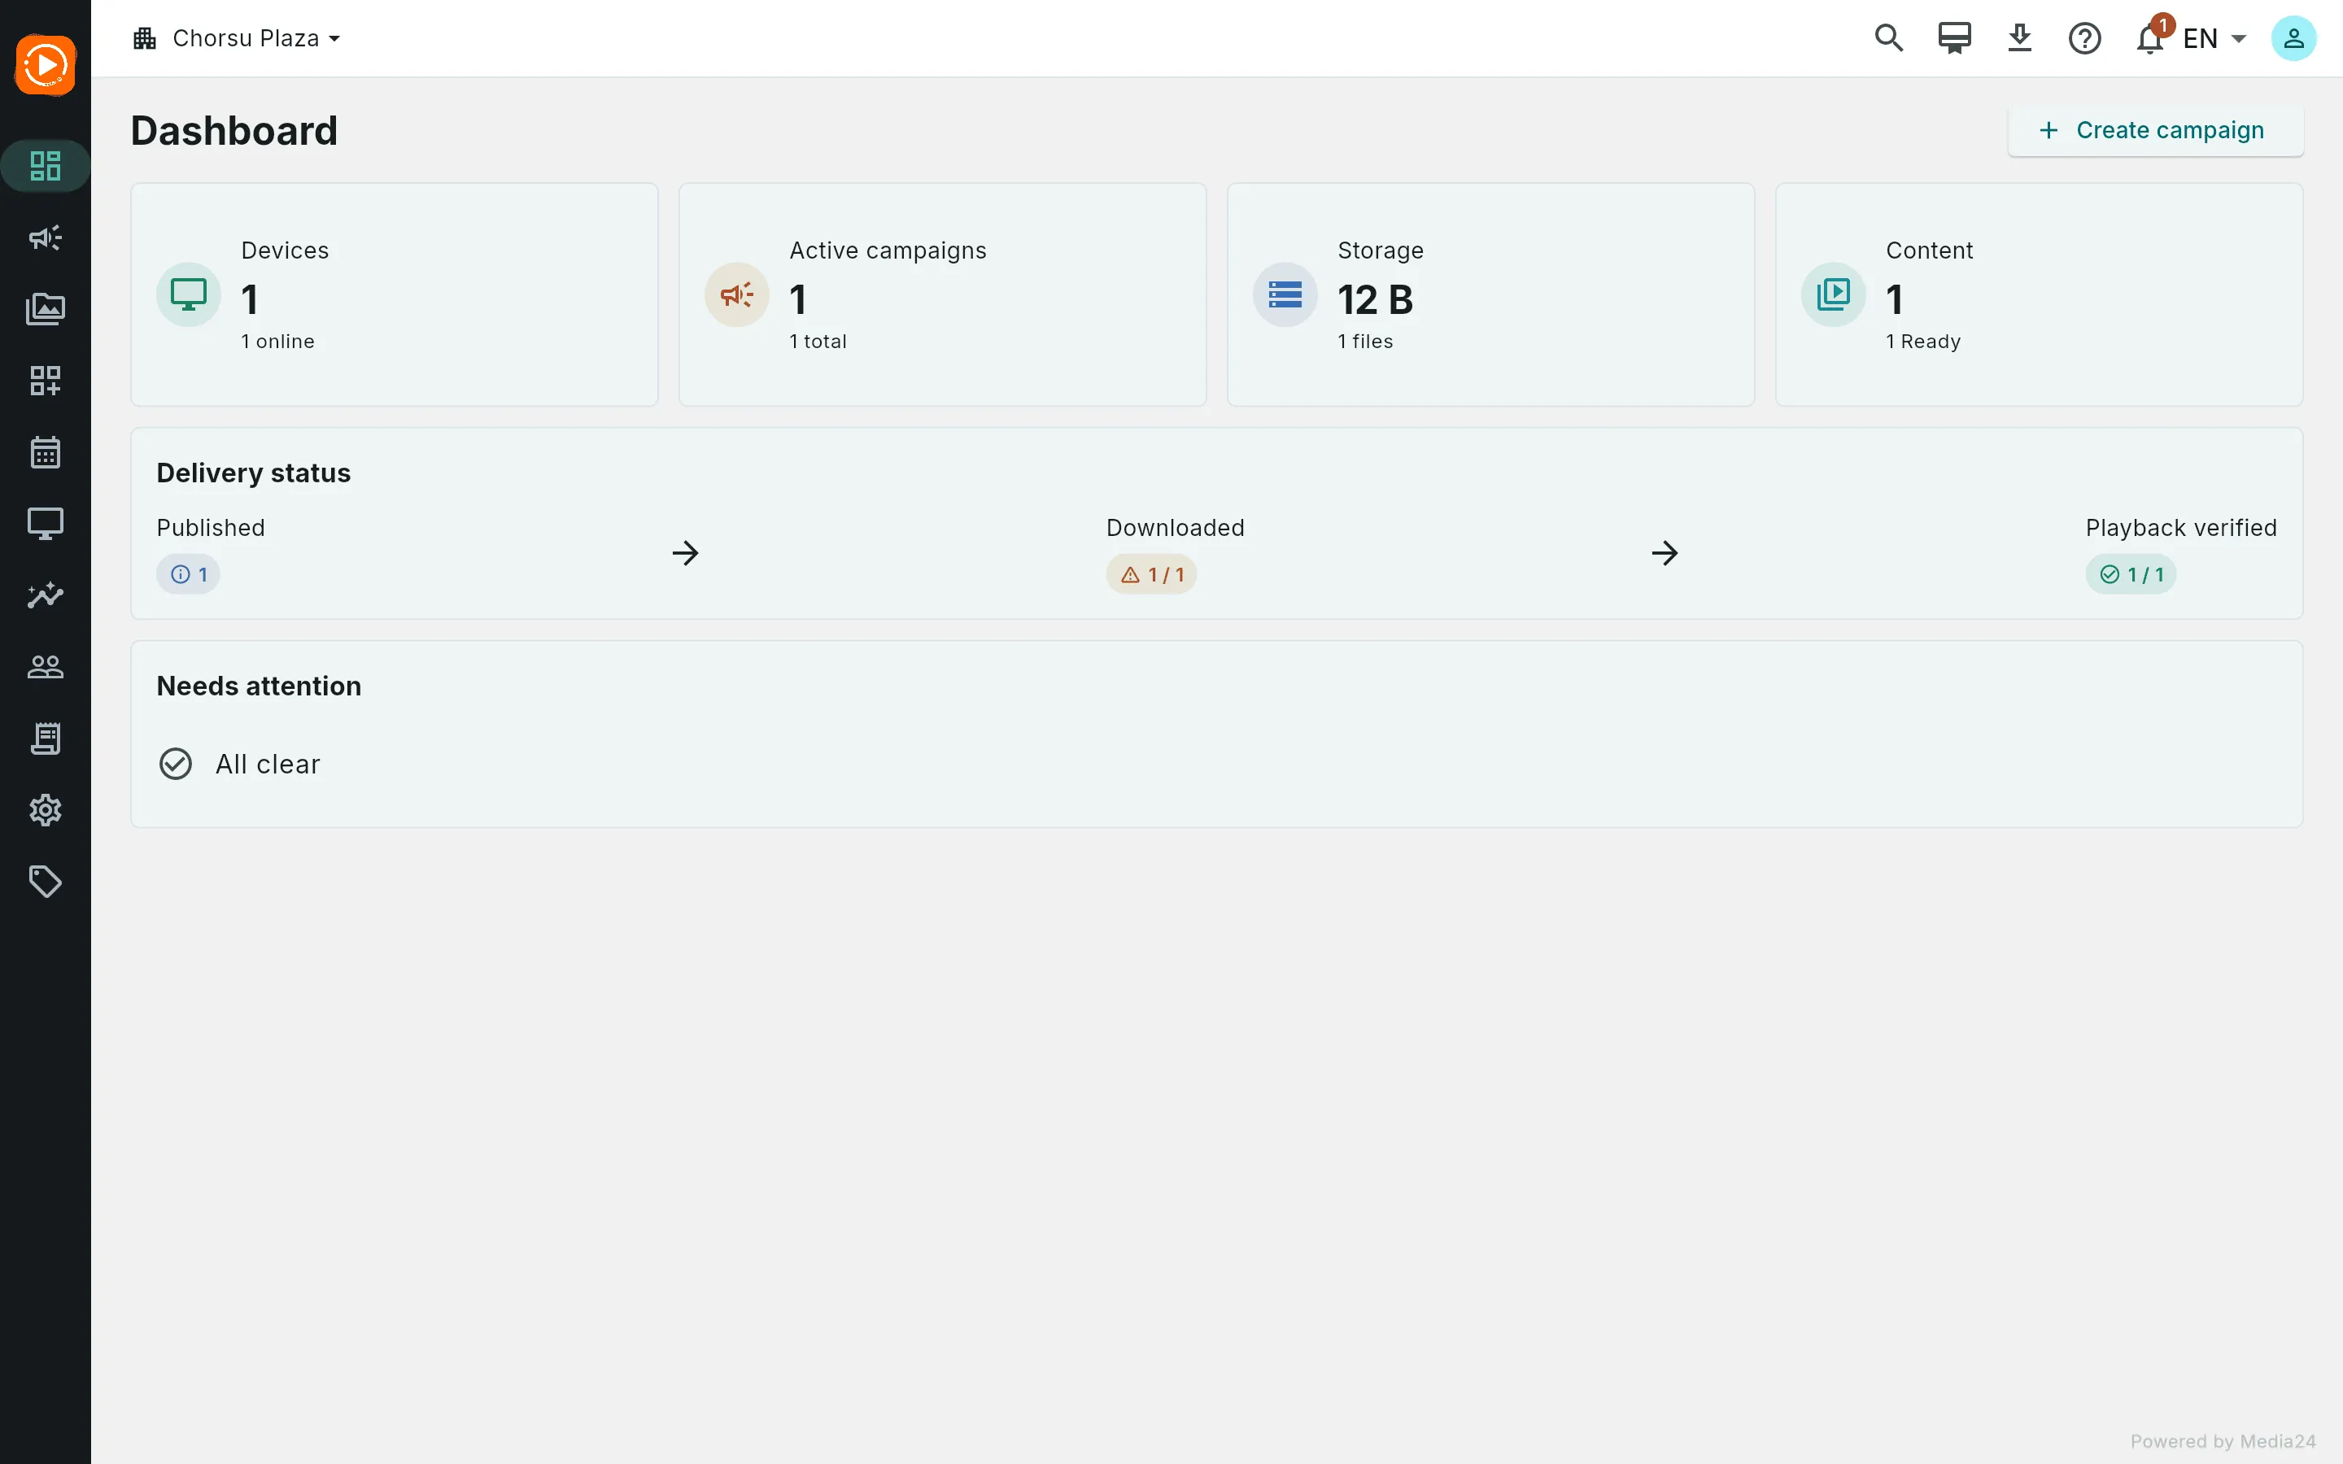The height and width of the screenshot is (1464, 2343).
Task: Open notifications bell with badge
Action: (2151, 37)
